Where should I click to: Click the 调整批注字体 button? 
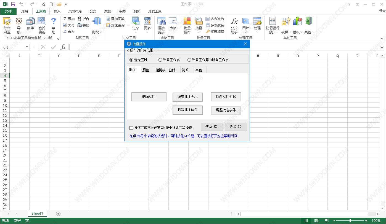pyautogui.click(x=226, y=110)
